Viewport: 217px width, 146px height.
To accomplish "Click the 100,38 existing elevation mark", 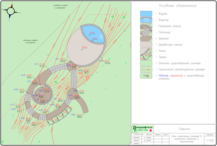I will pos(107,63).
